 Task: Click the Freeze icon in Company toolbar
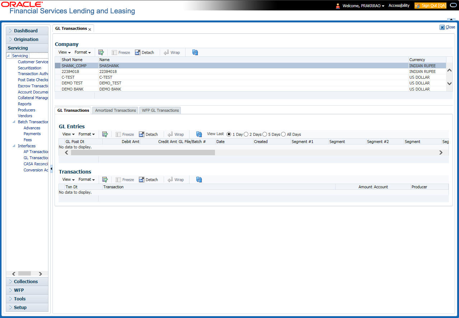tap(121, 52)
